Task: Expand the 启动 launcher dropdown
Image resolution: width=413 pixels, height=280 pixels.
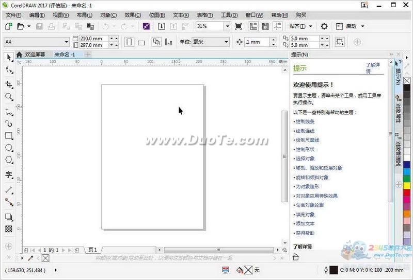Action: tap(363, 26)
